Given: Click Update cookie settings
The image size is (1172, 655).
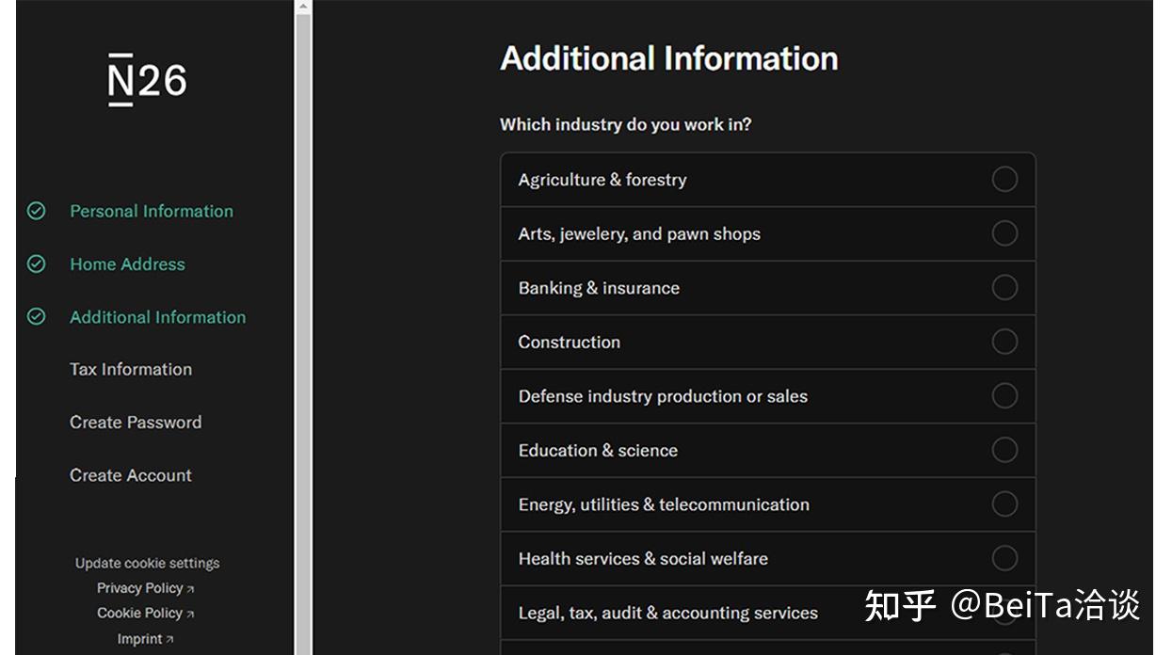Looking at the screenshot, I should (147, 563).
